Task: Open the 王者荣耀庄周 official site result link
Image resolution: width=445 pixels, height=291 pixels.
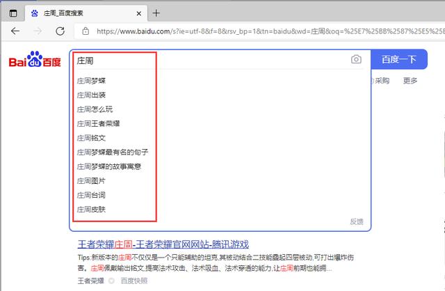Action: point(162,244)
